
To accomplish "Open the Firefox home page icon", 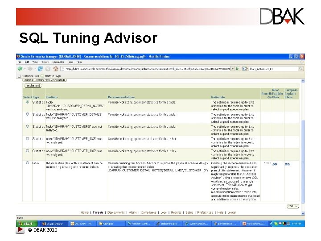I will tap(56, 69).
